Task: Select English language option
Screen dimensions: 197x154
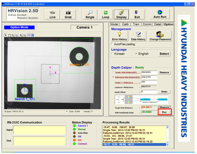Action: point(136,54)
